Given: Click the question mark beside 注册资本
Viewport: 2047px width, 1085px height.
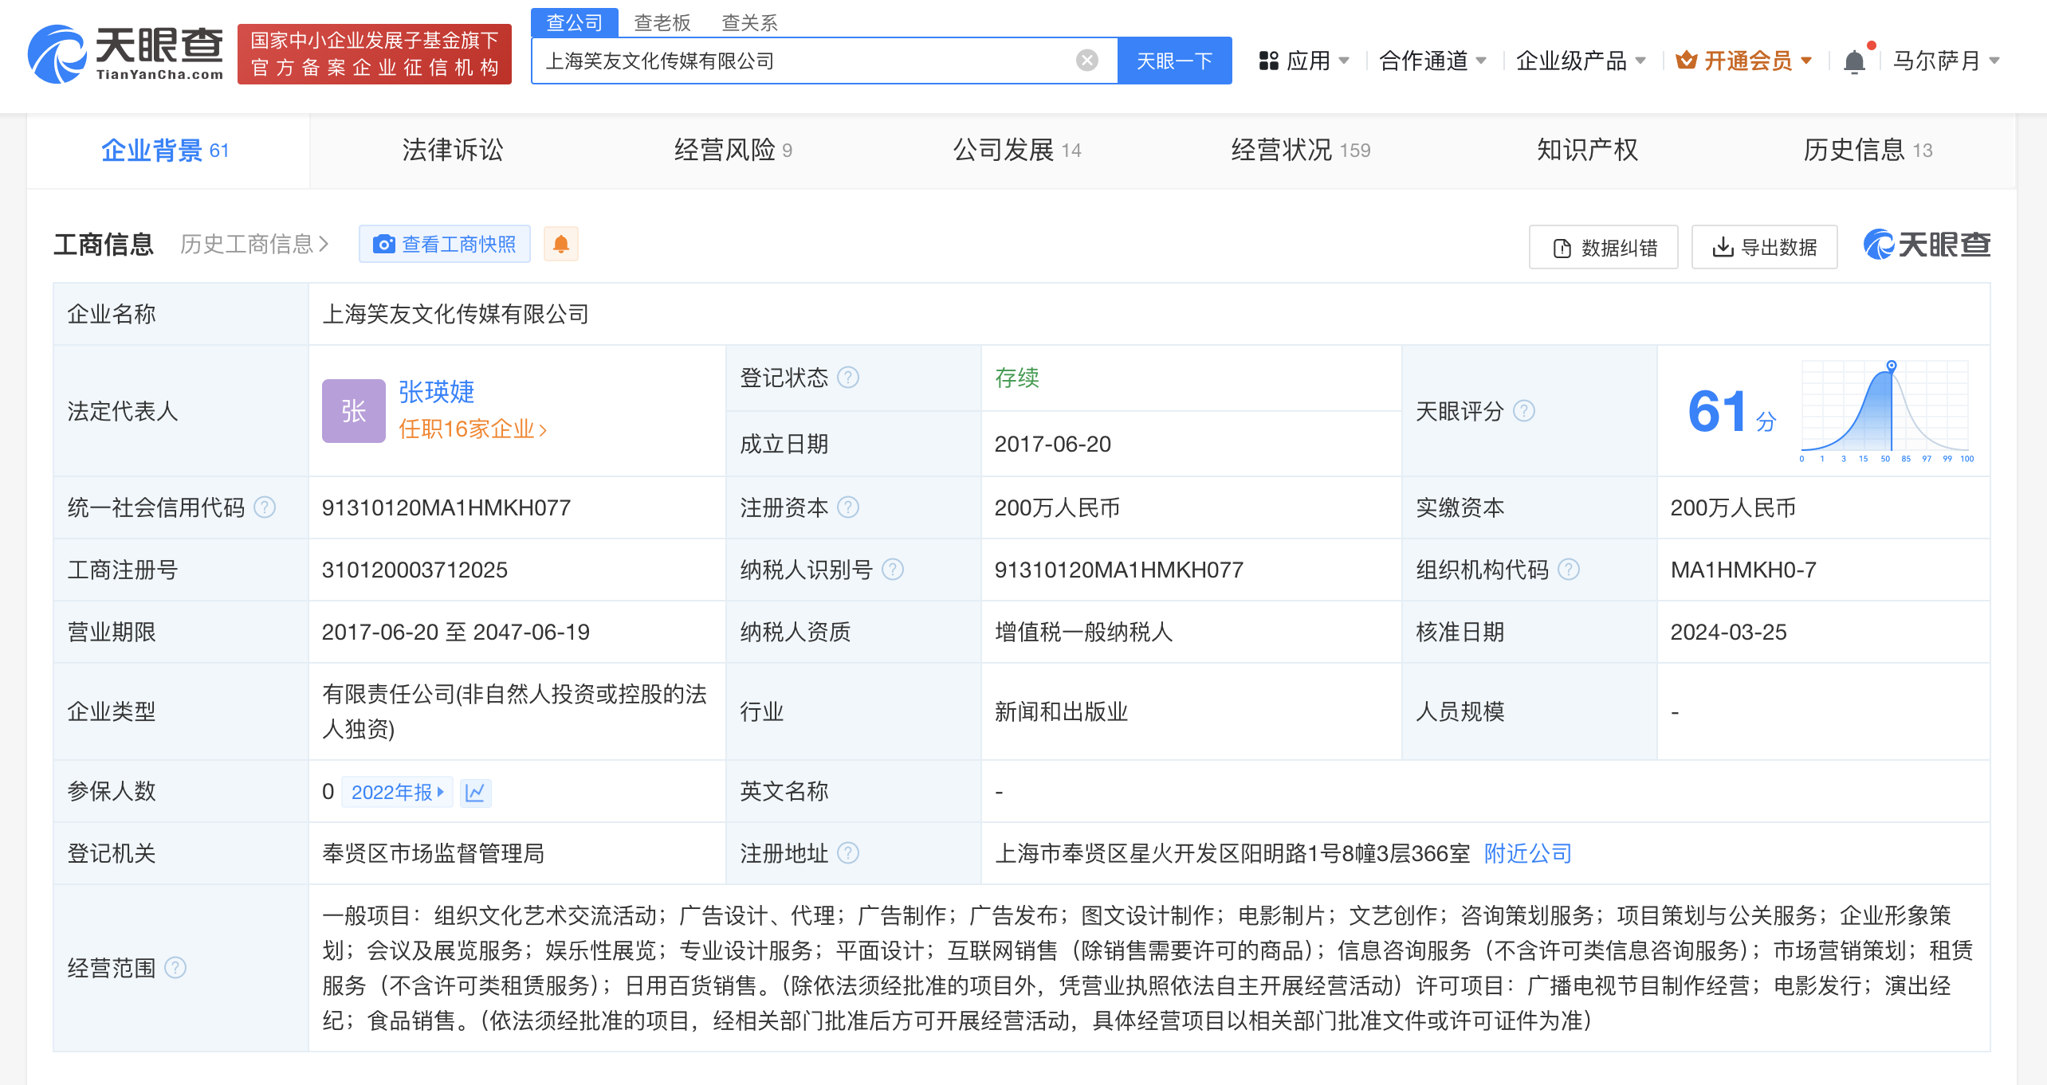Looking at the screenshot, I should [x=850, y=507].
